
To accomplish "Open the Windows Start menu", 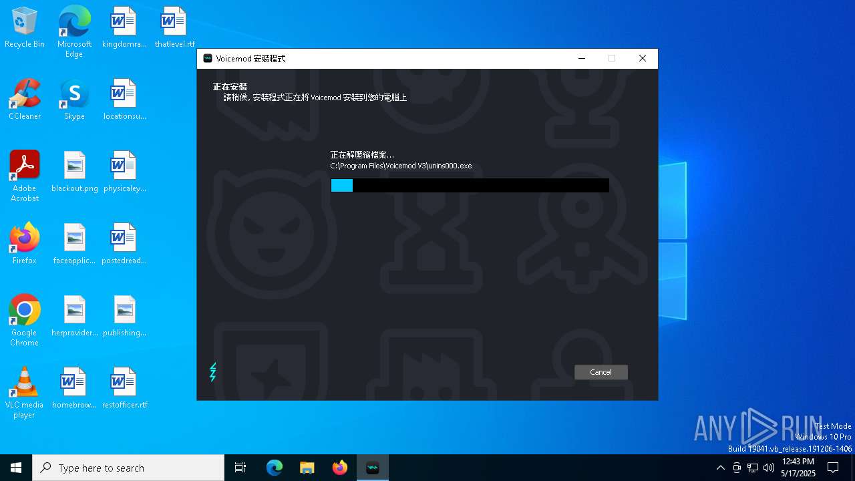I will [x=16, y=468].
